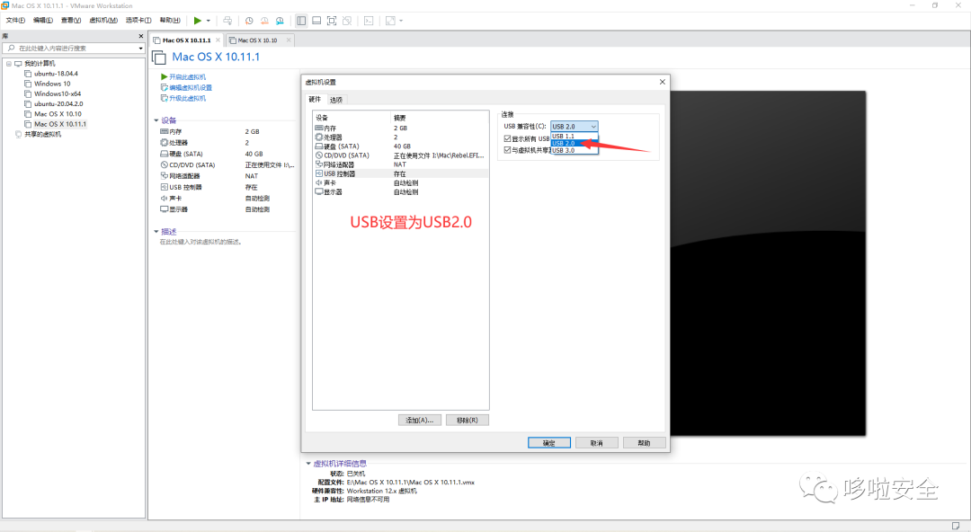Select the 内存 memory device in settings dialog
Image resolution: width=971 pixels, height=532 pixels.
(400, 129)
